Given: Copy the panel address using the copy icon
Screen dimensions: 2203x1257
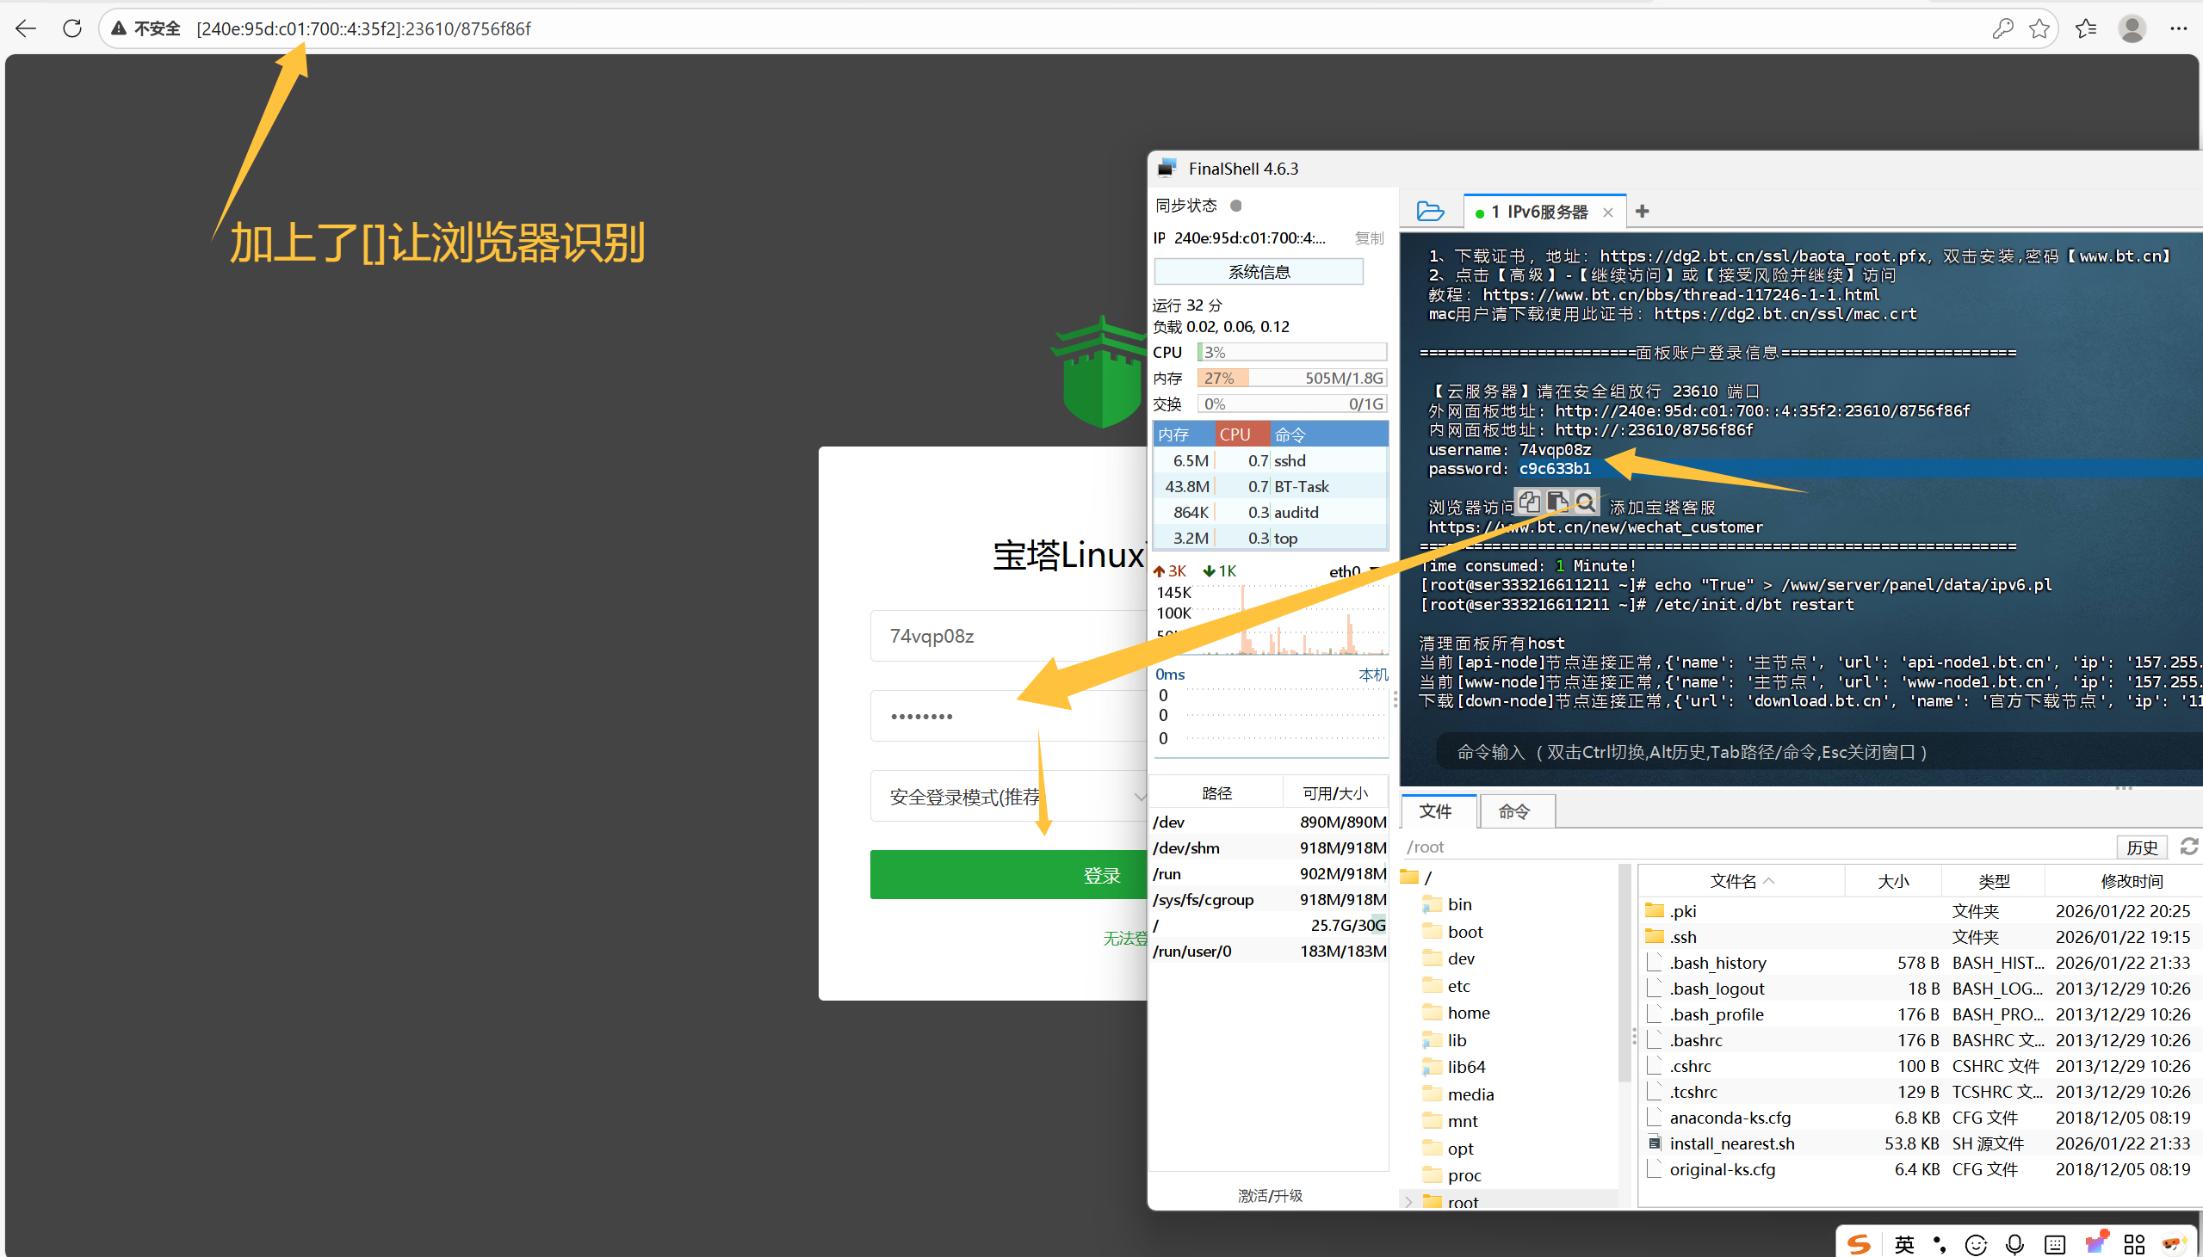Looking at the screenshot, I should point(1528,502).
